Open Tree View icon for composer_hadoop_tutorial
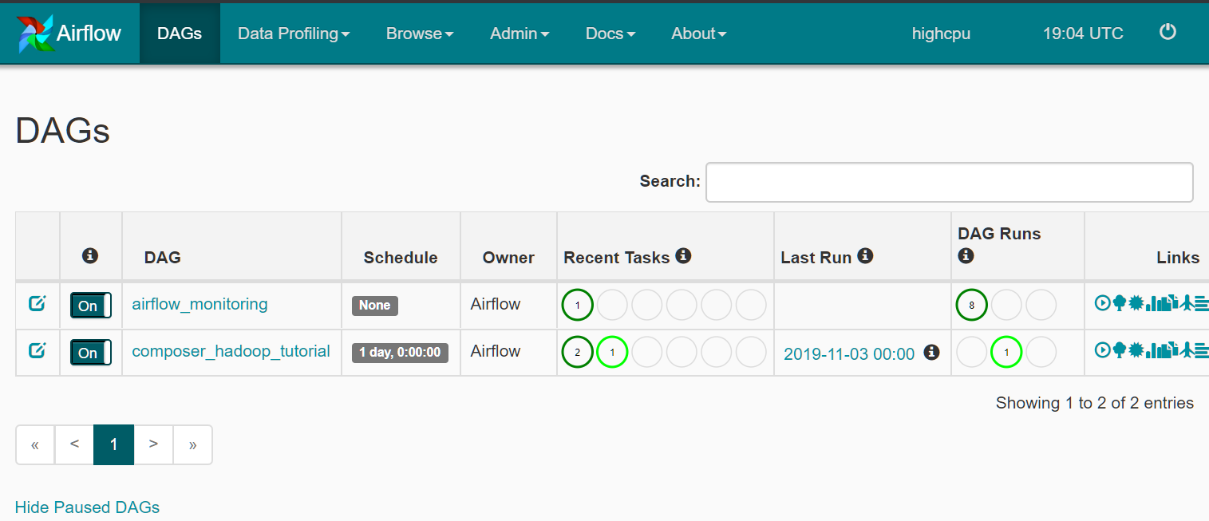Viewport: 1209px width, 521px height. [x=1119, y=349]
